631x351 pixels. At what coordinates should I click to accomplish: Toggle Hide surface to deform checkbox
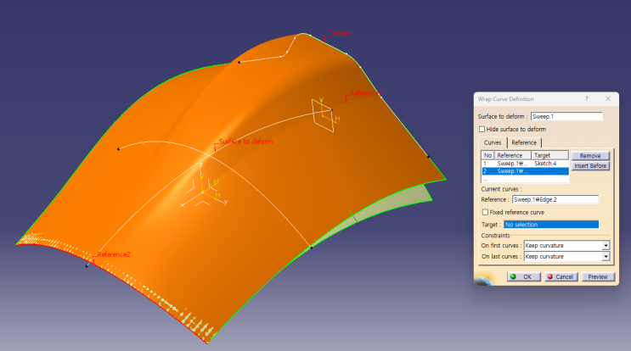click(x=482, y=130)
